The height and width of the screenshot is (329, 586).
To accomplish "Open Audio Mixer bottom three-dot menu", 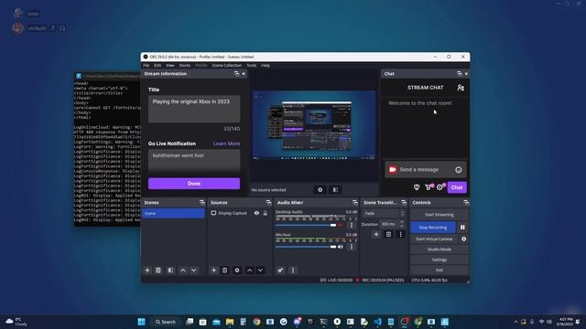I will [293, 271].
